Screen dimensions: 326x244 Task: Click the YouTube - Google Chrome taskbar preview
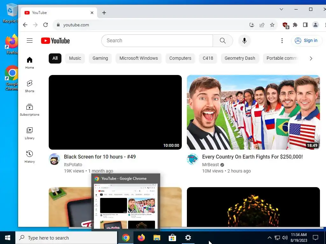(126, 202)
